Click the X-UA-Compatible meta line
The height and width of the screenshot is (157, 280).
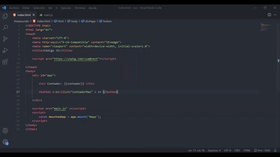(77, 42)
